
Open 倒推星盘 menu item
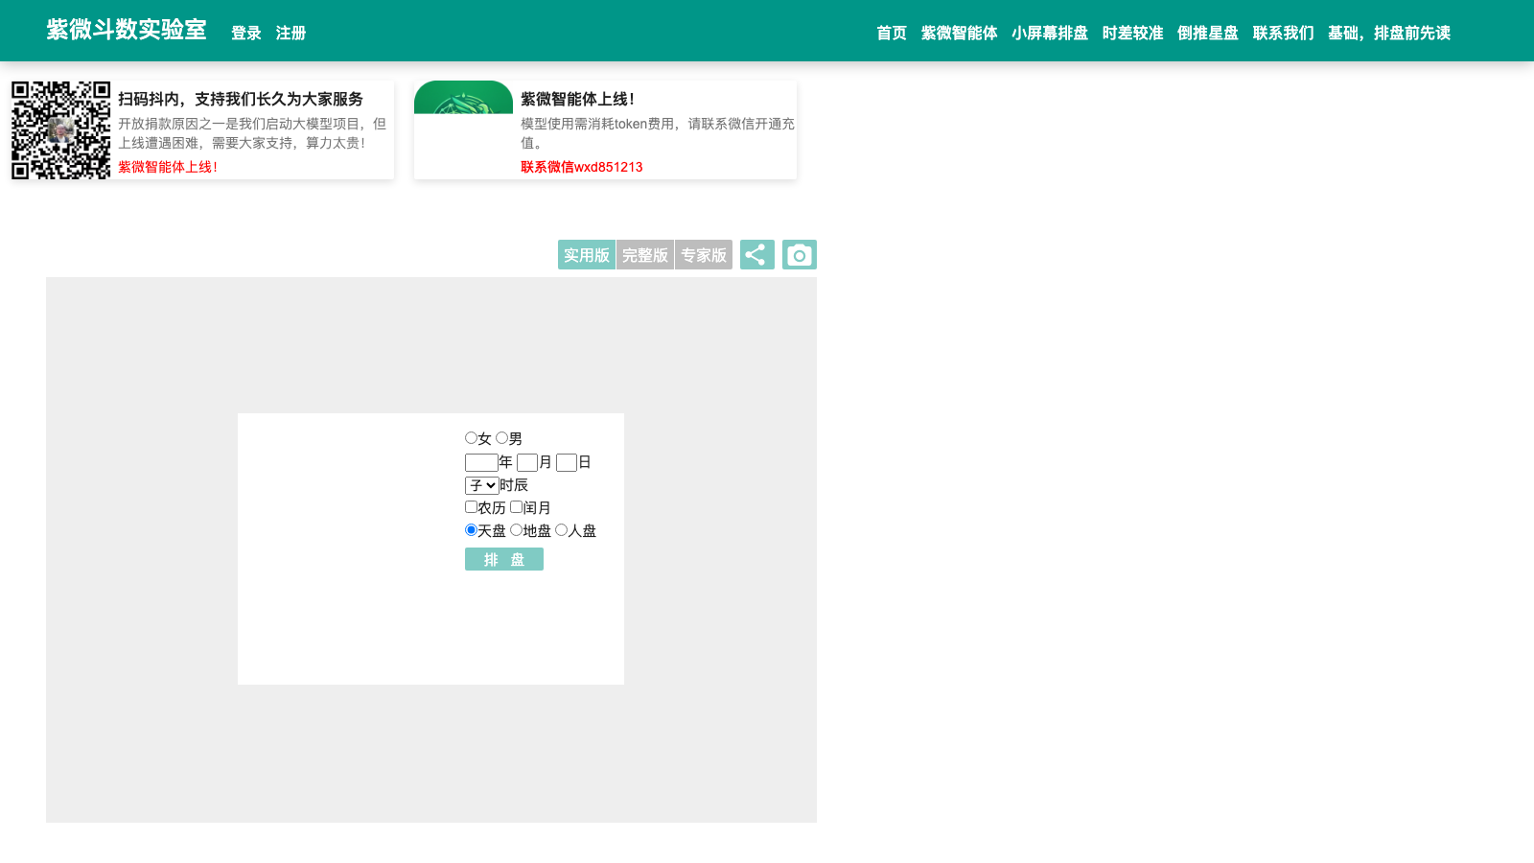point(1208,33)
